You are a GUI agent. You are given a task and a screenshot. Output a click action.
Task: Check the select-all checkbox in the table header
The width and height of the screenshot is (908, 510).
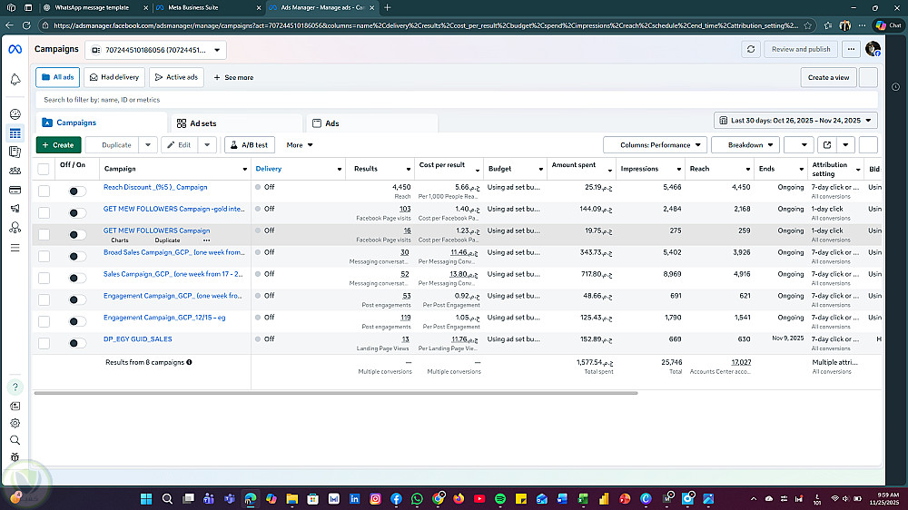44,169
